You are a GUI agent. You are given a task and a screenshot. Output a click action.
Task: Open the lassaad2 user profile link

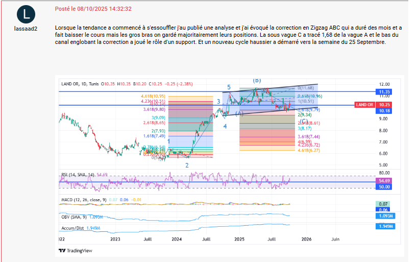[24, 29]
